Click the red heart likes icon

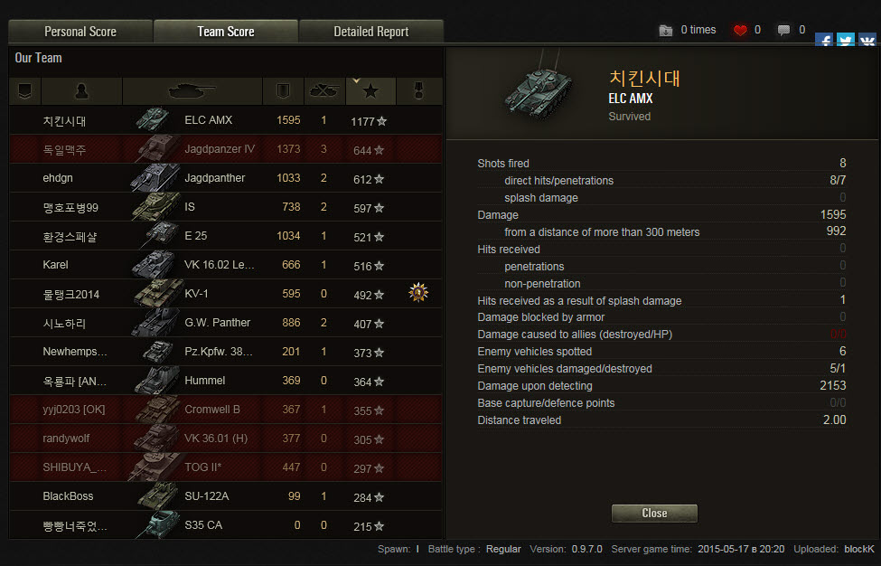pos(740,31)
